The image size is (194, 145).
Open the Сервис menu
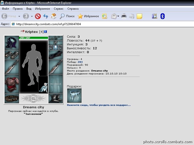59,9
